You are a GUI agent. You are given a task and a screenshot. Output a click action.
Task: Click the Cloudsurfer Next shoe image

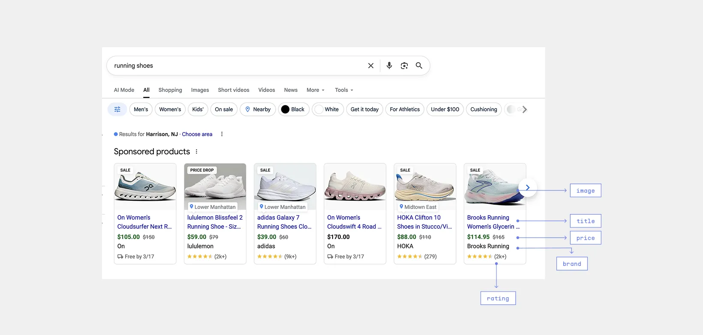[145, 187]
